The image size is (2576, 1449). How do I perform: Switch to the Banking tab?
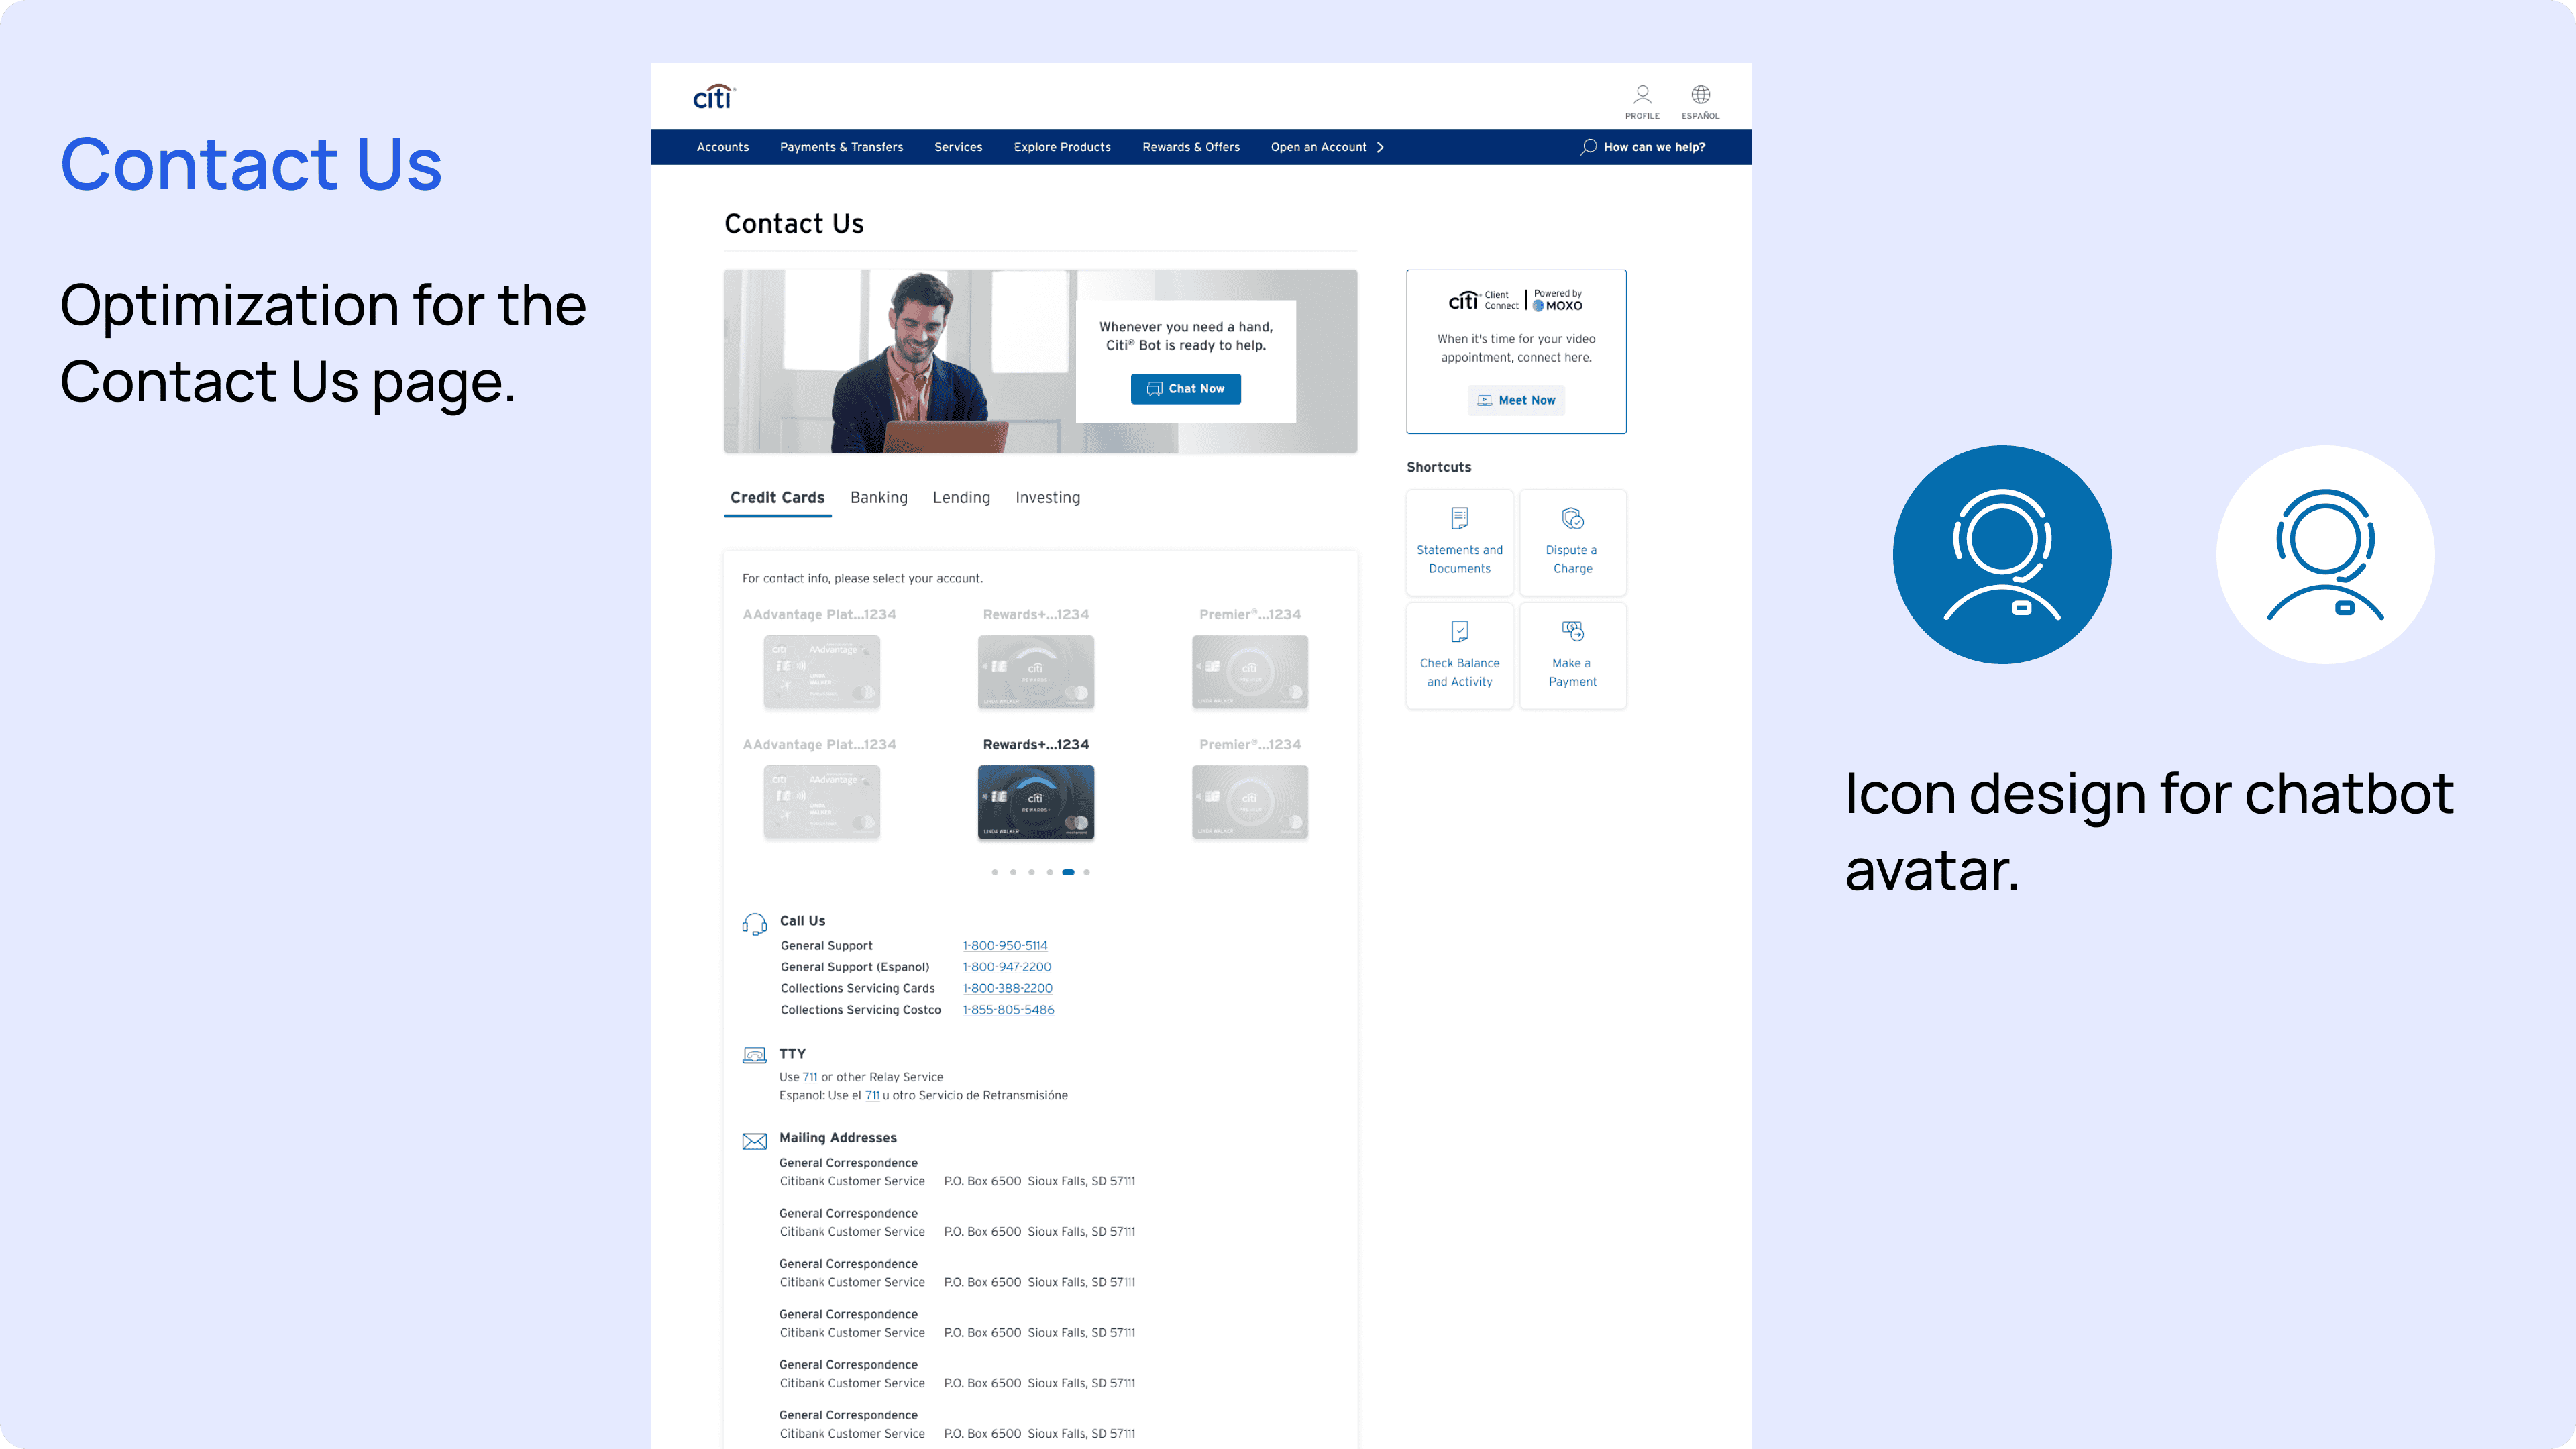click(x=878, y=498)
